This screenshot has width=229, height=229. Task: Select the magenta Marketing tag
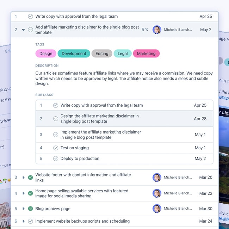146,54
